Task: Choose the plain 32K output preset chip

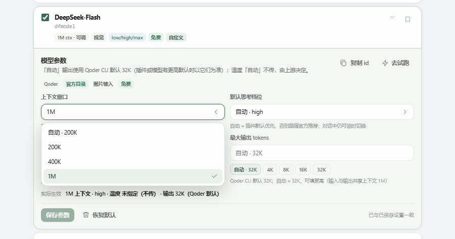Action: (321, 169)
